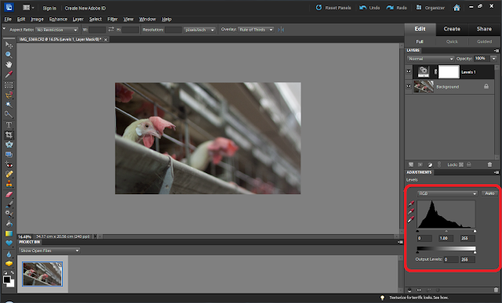This screenshot has height=303, width=502.
Task: Select the Smart Brush tool
Action: (9, 214)
